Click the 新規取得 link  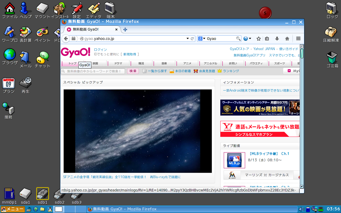130,54
